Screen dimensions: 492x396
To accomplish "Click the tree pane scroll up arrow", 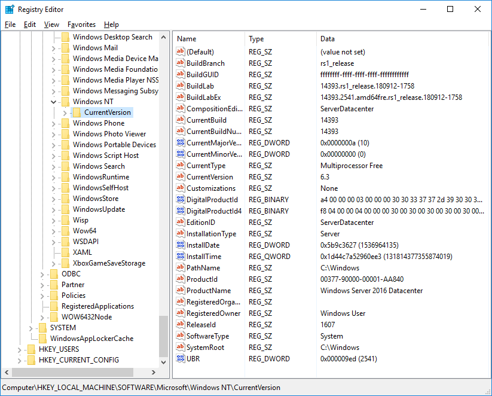I will point(163,37).
